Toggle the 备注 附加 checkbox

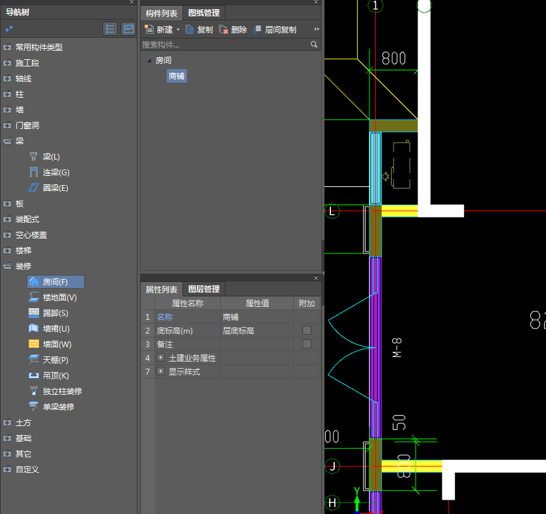[307, 344]
